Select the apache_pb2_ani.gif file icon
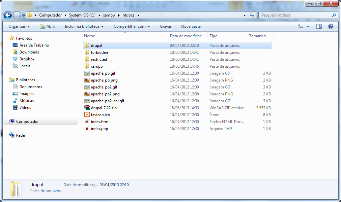The image size is (341, 202). tap(87, 101)
